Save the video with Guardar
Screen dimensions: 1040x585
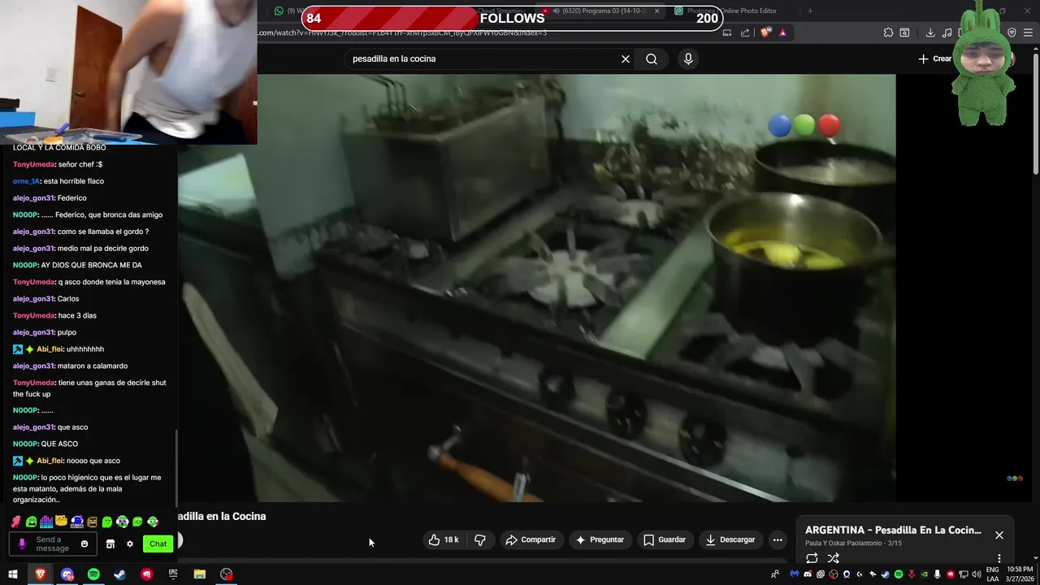click(x=665, y=539)
